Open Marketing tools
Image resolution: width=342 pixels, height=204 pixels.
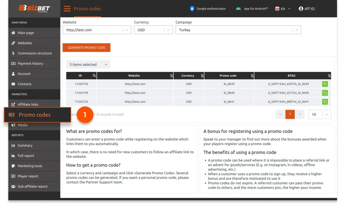coord(34,166)
